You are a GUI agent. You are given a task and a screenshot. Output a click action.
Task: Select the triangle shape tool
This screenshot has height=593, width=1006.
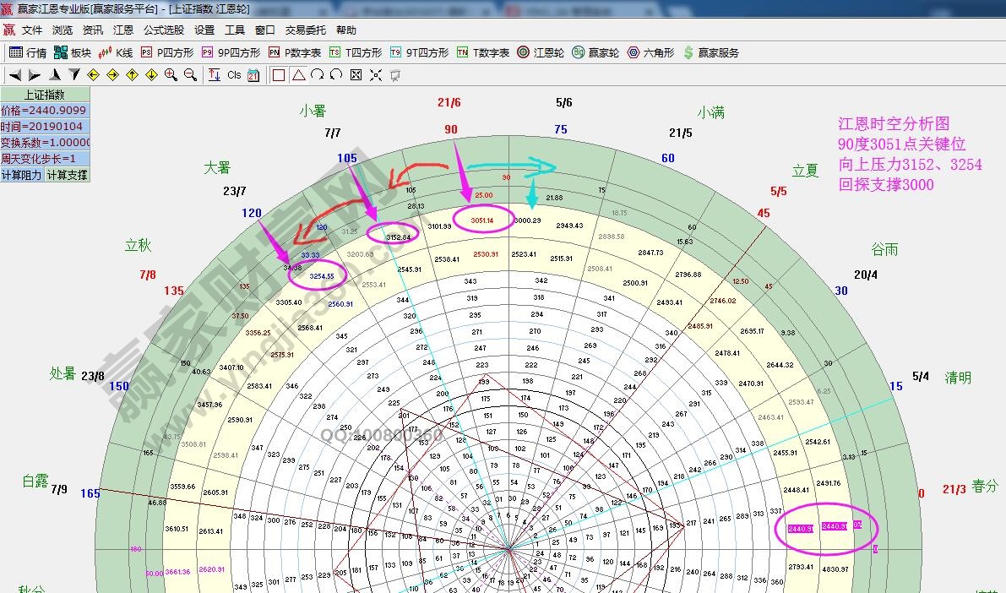[x=298, y=75]
